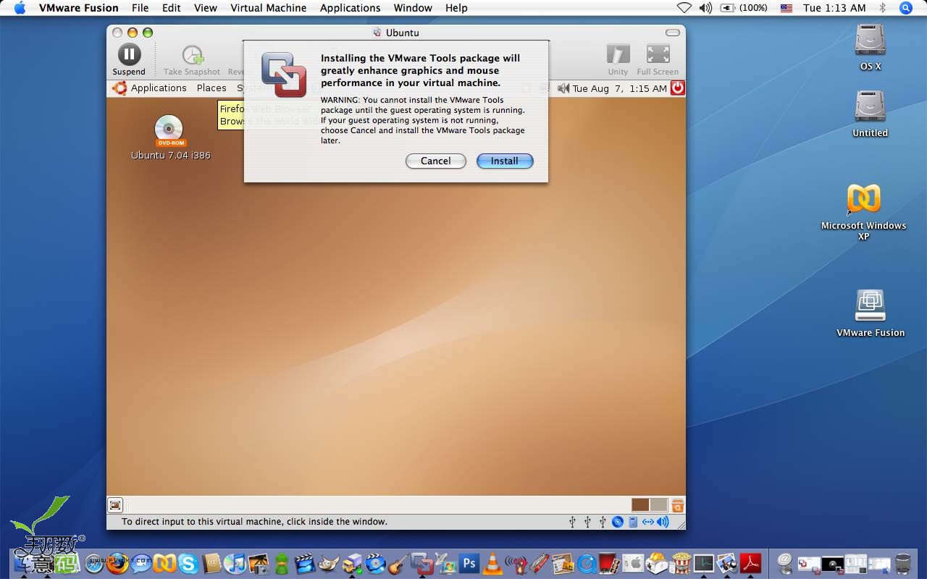Open the Applications menu in Mac menu bar
This screenshot has width=927, height=579.
click(x=351, y=8)
